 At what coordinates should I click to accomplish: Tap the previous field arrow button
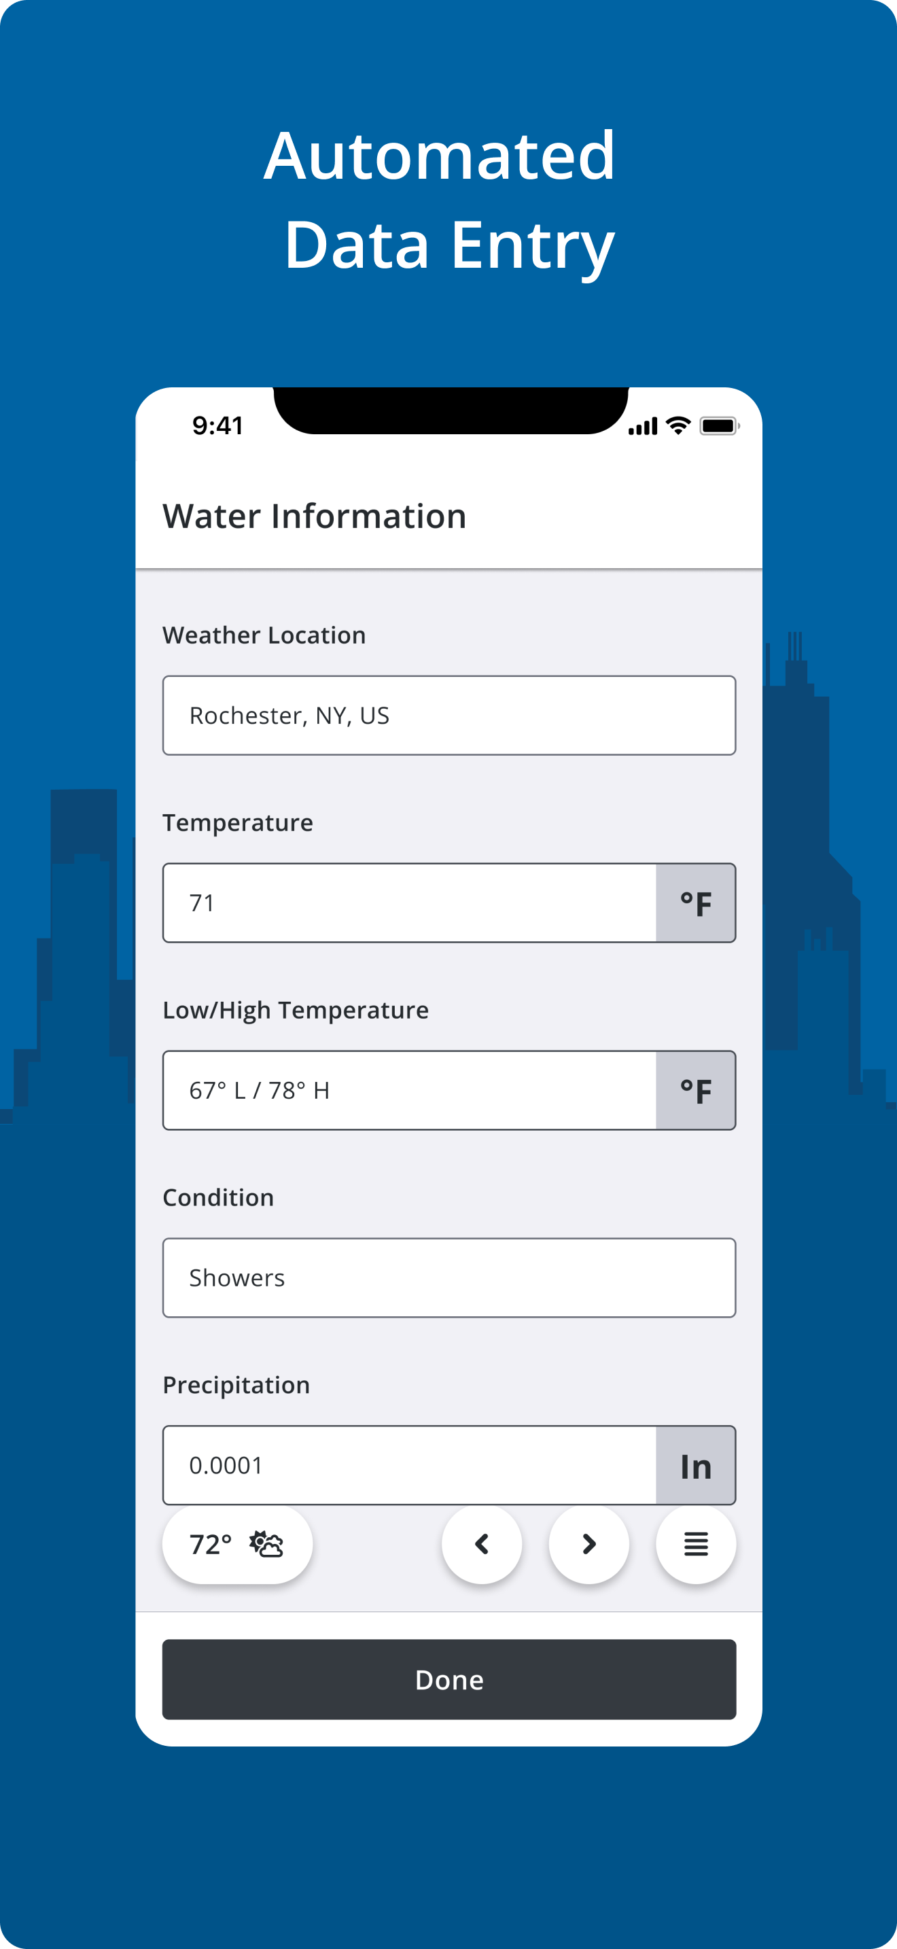pyautogui.click(x=482, y=1543)
